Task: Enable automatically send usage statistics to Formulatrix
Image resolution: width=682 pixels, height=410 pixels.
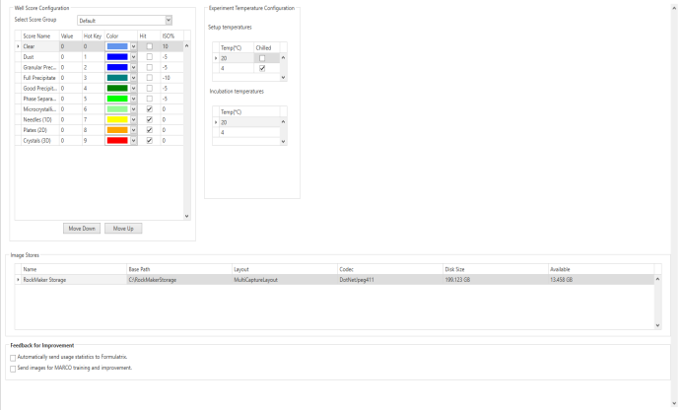Action: (x=14, y=358)
